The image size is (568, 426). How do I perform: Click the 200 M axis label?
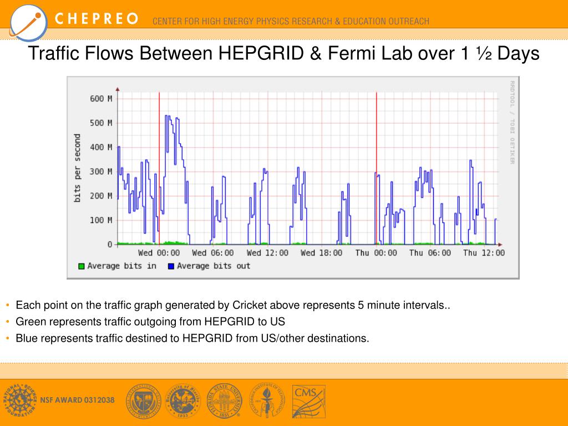pyautogui.click(x=101, y=196)
